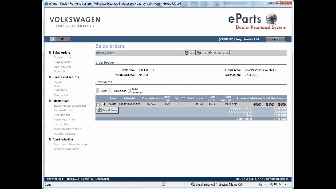Click the Delivery status lights for item 000010
Viewport: 336px width, 189px height.
click(x=257, y=104)
